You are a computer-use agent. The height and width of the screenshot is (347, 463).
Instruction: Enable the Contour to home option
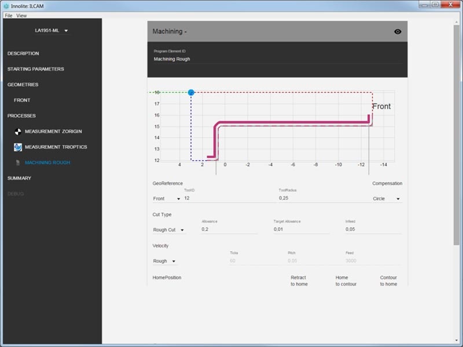(x=388, y=280)
